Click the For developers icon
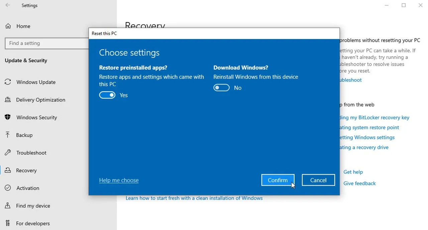428x230 pixels. (x=8, y=224)
